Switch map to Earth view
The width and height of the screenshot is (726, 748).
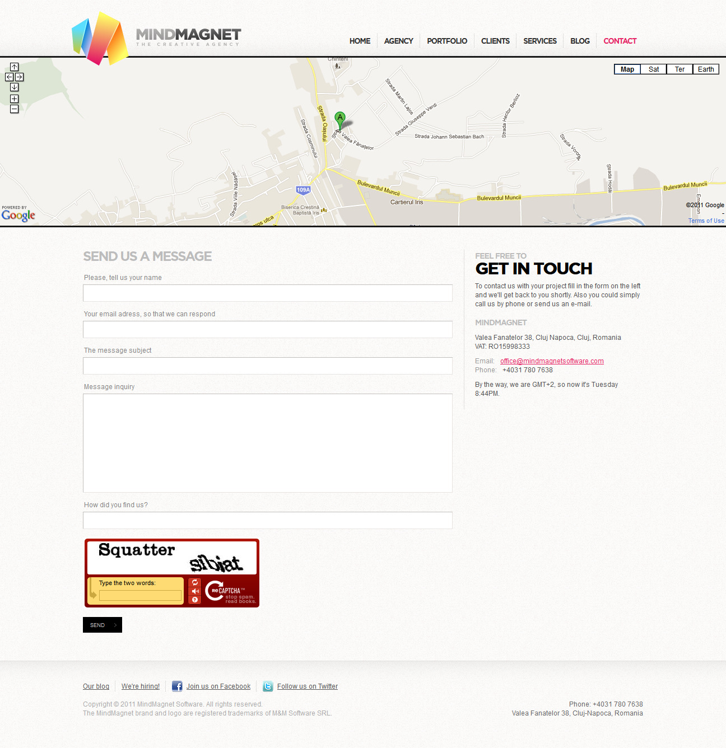[x=706, y=69]
